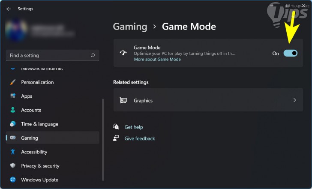Turn off the Game Mode toggle
The image size is (312, 189).
(290, 53)
